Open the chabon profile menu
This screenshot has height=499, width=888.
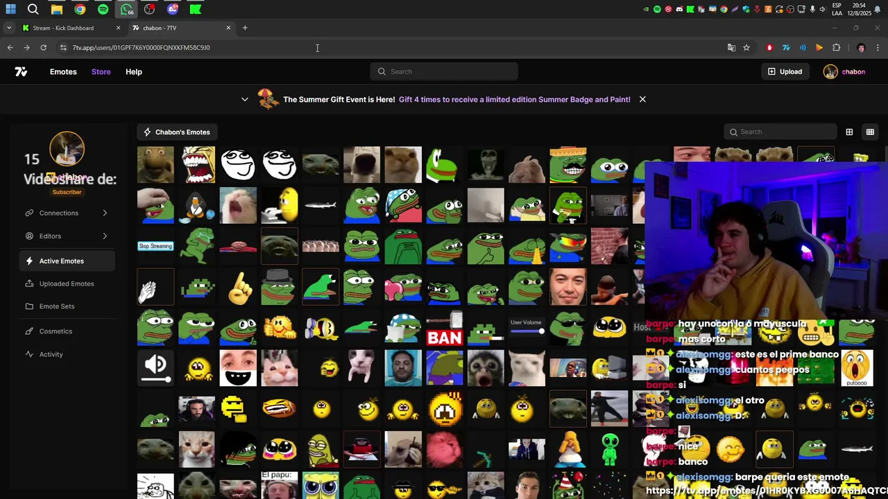844,71
